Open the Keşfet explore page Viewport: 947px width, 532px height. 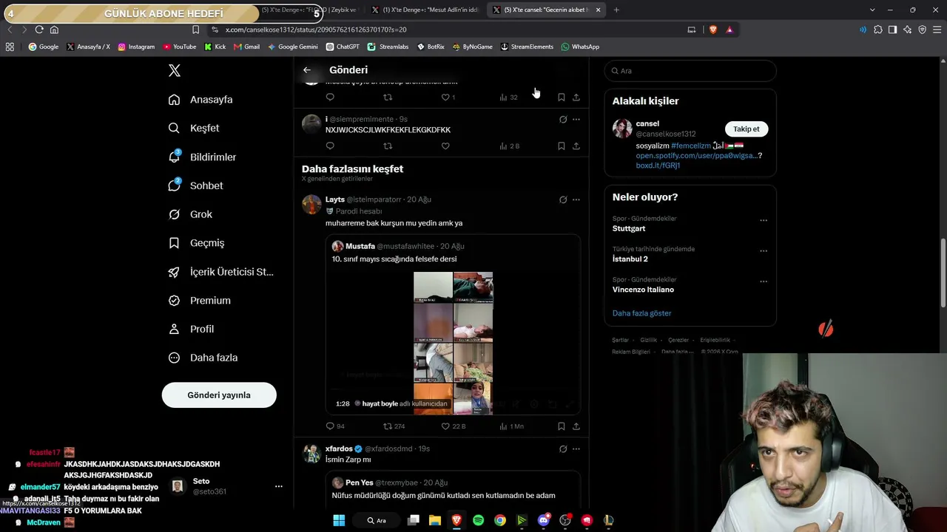[194, 128]
